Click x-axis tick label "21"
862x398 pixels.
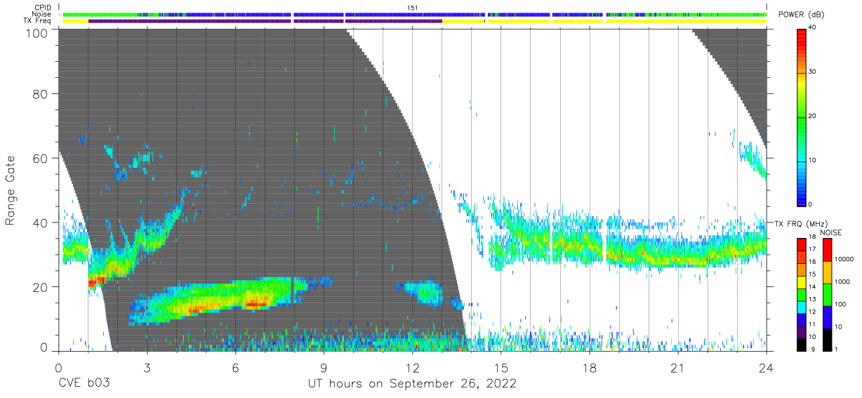click(678, 368)
